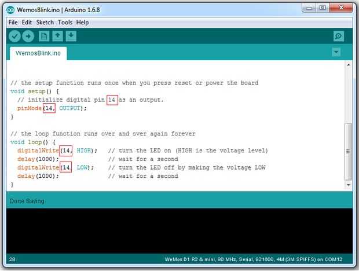
Task: Save sketch using the down-arrow icon
Action: click(x=71, y=36)
